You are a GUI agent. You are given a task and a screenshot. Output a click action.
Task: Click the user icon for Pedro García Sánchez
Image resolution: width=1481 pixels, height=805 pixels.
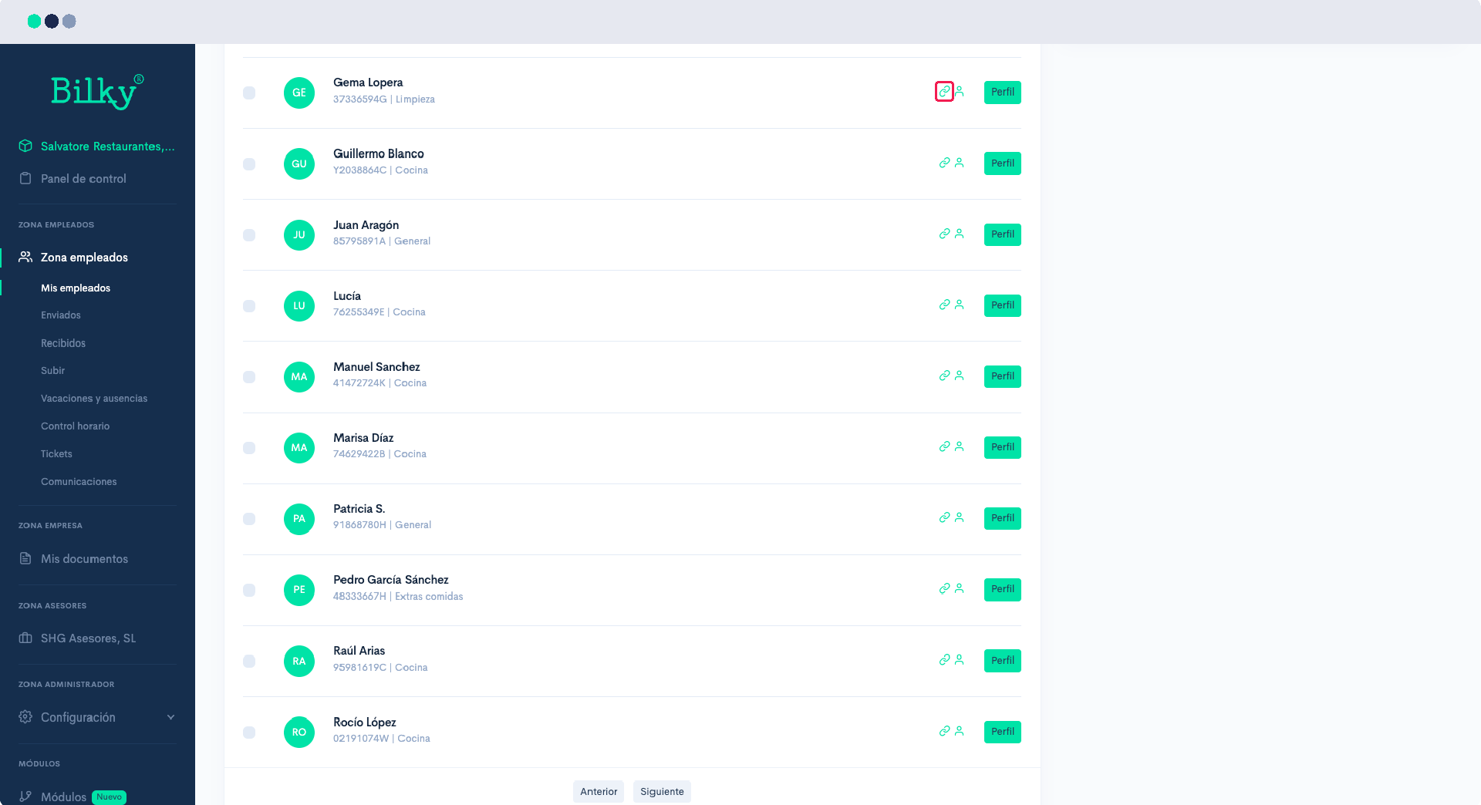960,589
